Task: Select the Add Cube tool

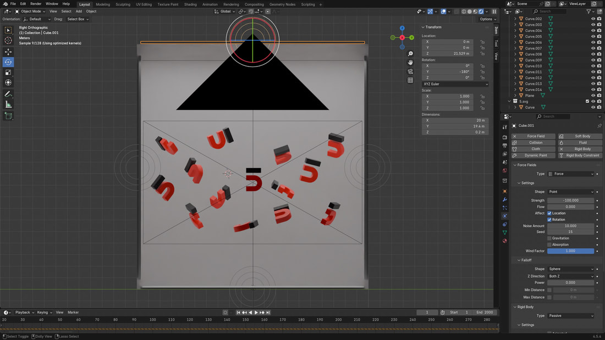Action: tap(8, 116)
